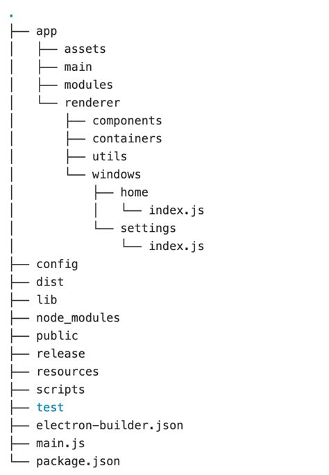
Task: Open the node_modules folder
Action: (78, 318)
